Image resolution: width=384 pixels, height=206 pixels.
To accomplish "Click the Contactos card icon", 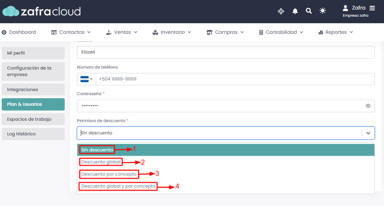I will tap(54, 32).
